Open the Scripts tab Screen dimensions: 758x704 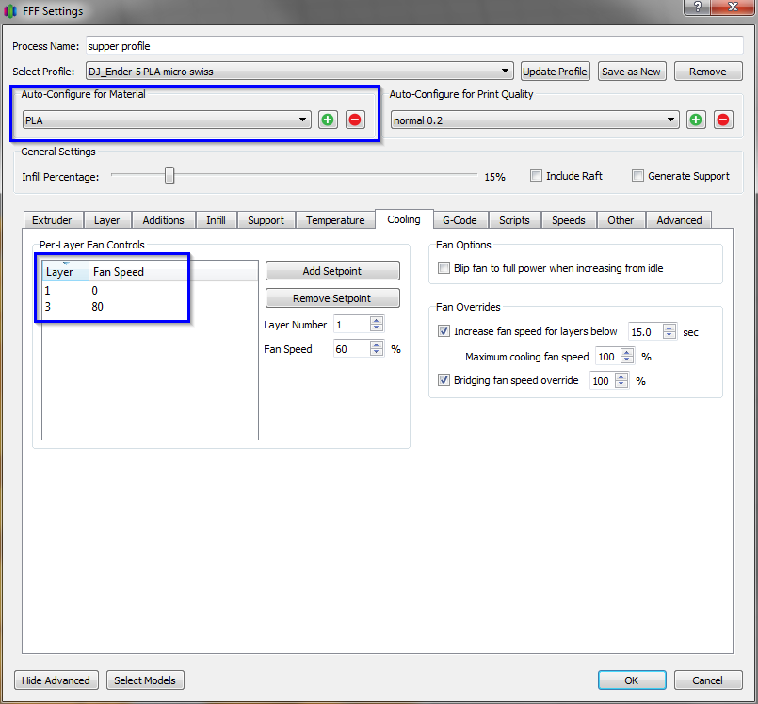(514, 220)
